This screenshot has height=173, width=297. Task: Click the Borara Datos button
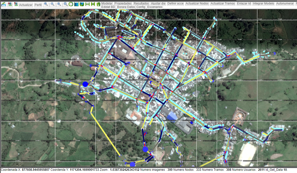(126, 7)
